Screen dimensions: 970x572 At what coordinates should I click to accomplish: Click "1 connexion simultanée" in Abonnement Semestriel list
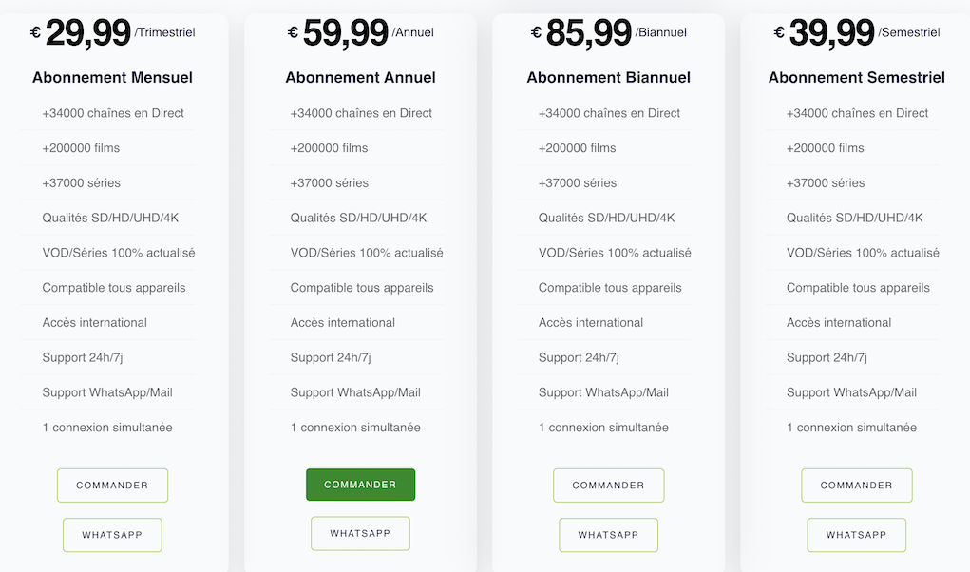[x=851, y=428]
